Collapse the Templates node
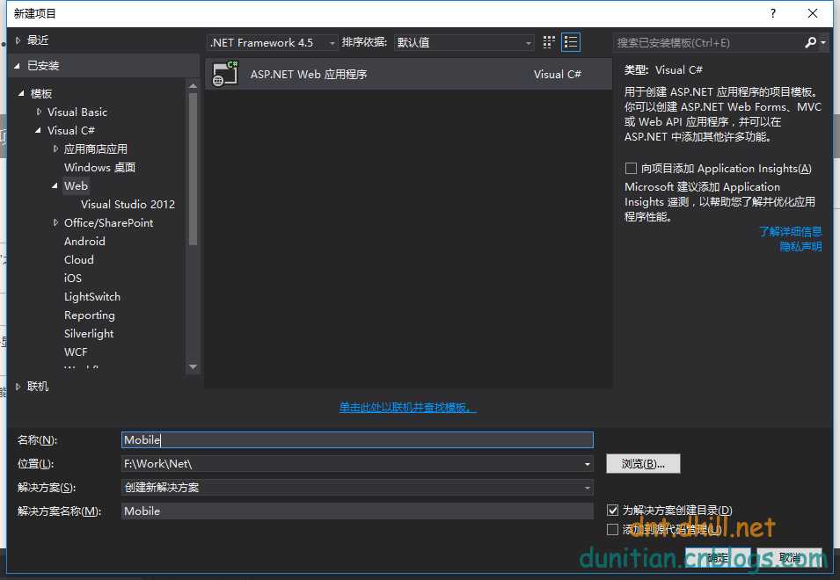Viewport: 840px width, 580px height. click(22, 93)
